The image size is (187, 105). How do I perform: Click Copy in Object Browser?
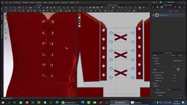176,11
